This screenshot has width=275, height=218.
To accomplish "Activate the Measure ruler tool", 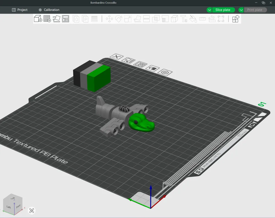I will [202, 19].
